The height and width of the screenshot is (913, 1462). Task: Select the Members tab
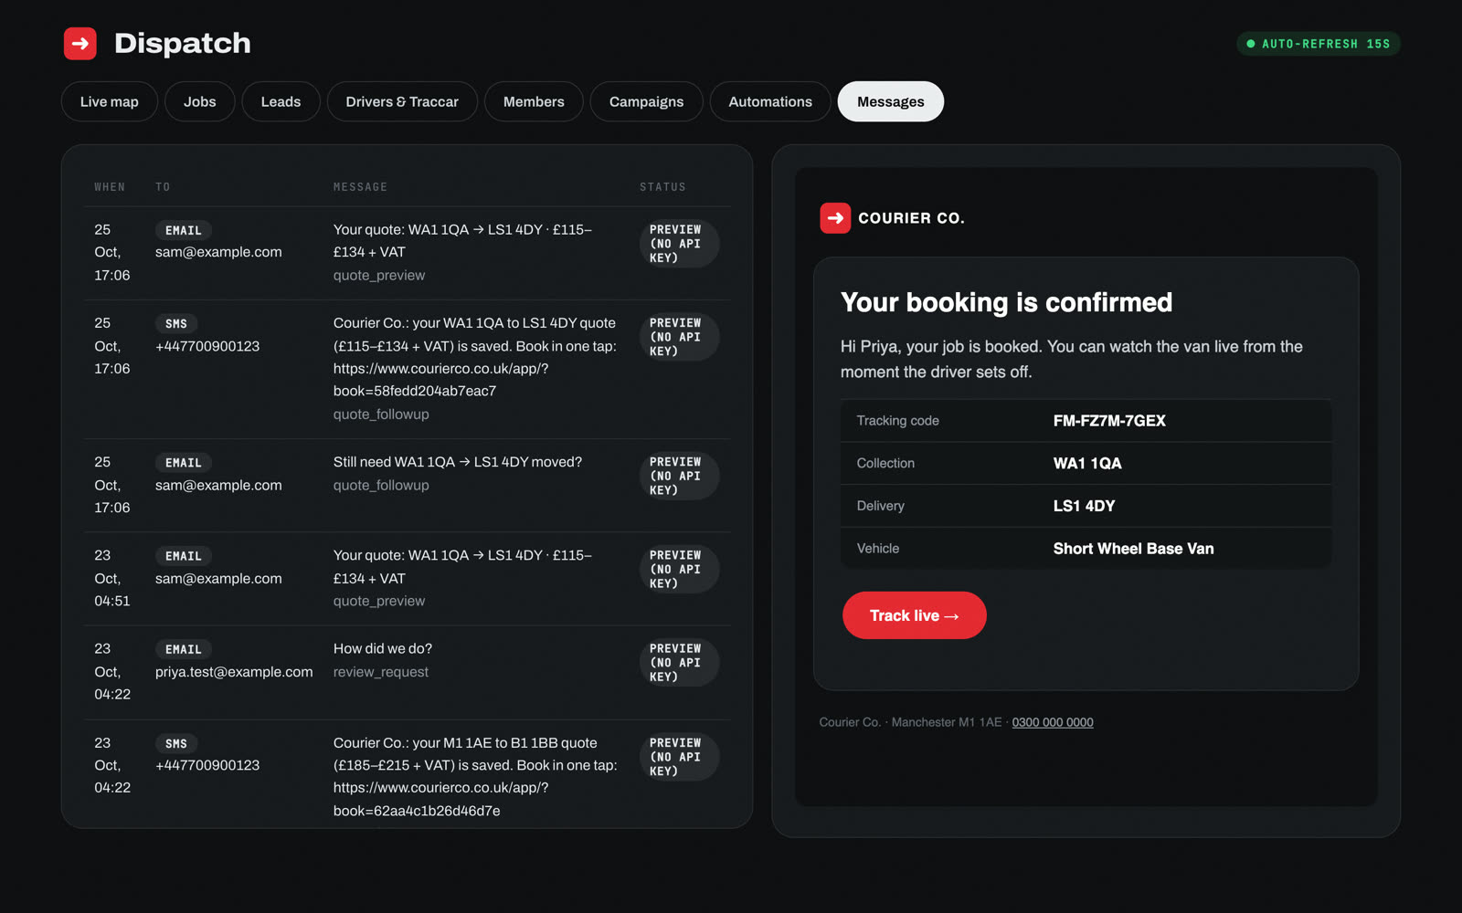pyautogui.click(x=534, y=101)
